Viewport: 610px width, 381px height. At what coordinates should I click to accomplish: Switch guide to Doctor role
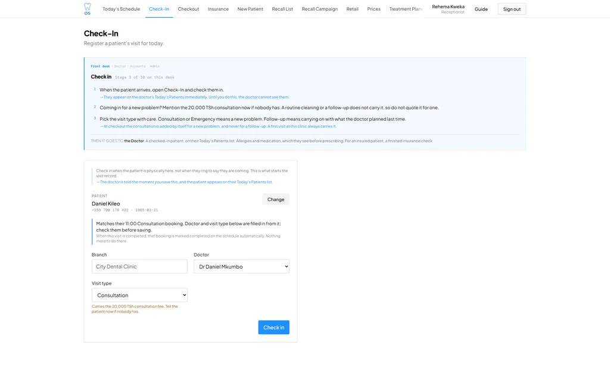tap(120, 66)
